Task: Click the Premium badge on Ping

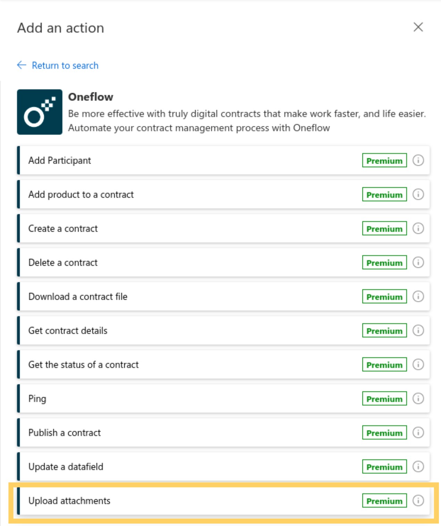Action: [384, 399]
